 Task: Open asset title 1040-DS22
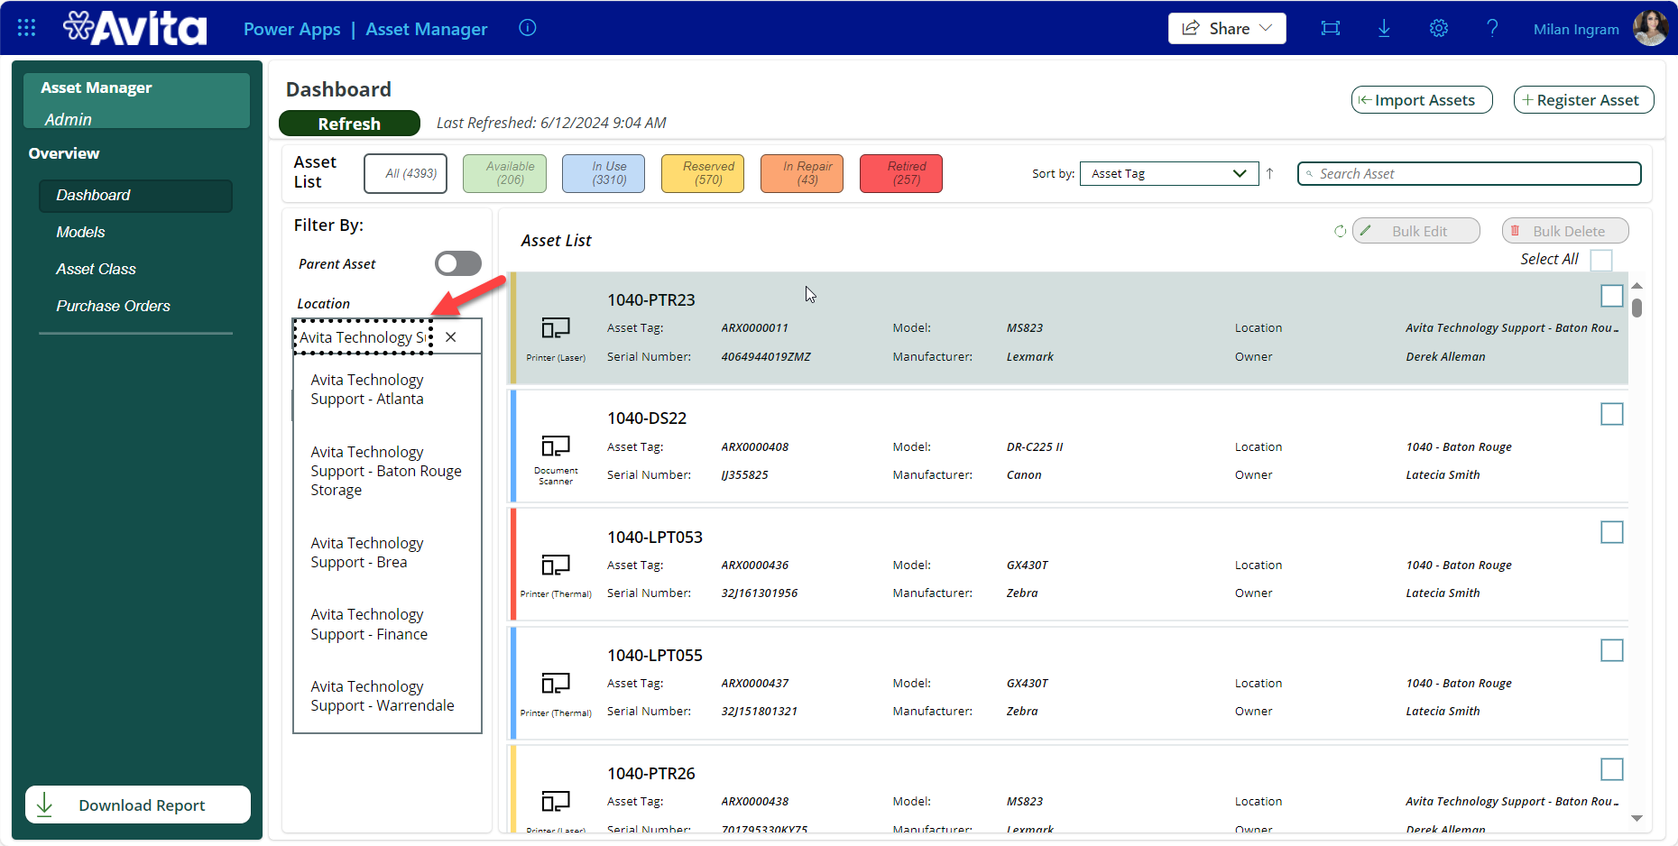[647, 418]
